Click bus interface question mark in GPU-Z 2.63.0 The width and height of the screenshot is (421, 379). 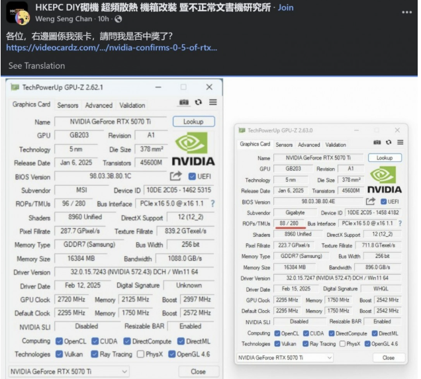400,223
